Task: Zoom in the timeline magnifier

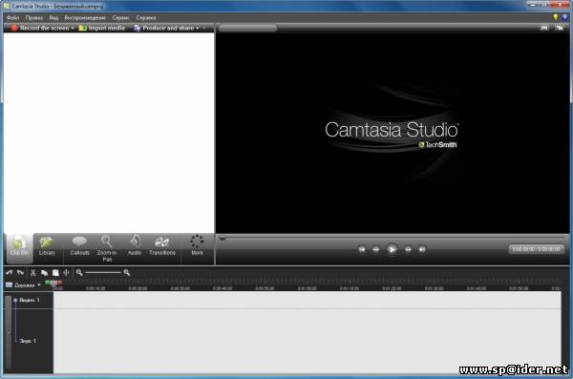Action: 127,272
